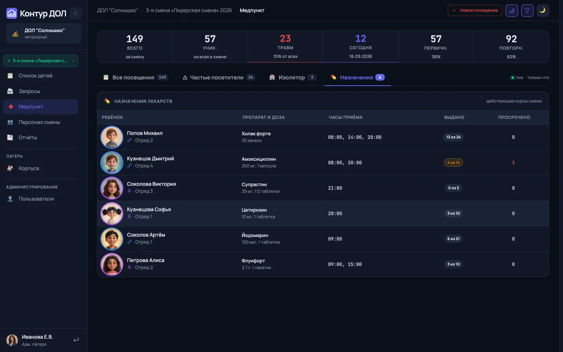This screenshot has width=563, height=352.
Task: Click the 12 СЕГОДНЯ stat card
Action: coord(361,47)
